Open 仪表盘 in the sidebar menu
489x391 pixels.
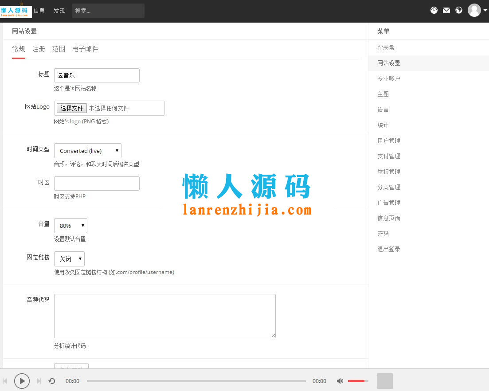click(x=386, y=48)
